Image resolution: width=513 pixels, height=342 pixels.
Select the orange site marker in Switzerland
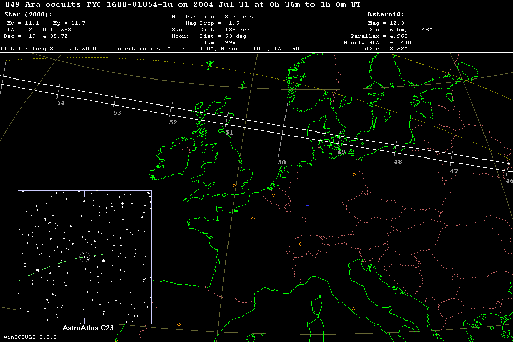click(x=300, y=244)
